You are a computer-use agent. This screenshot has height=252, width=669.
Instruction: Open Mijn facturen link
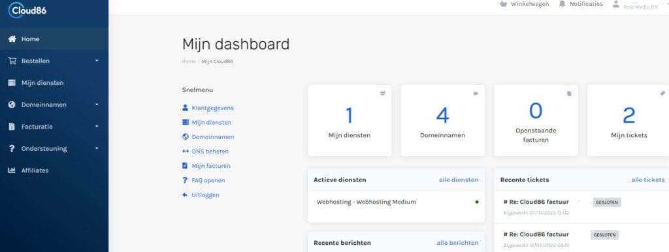(x=211, y=166)
